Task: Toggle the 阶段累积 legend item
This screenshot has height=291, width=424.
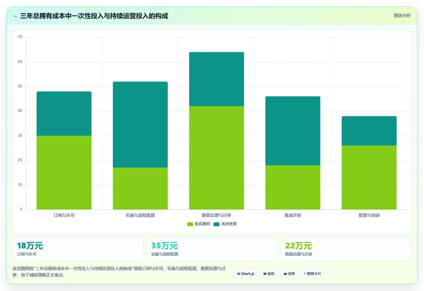Action: pos(199,224)
